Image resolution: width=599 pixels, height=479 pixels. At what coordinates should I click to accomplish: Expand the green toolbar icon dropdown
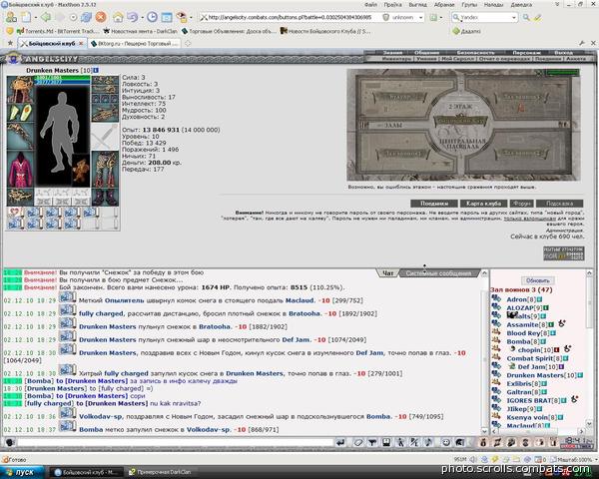click(441, 18)
